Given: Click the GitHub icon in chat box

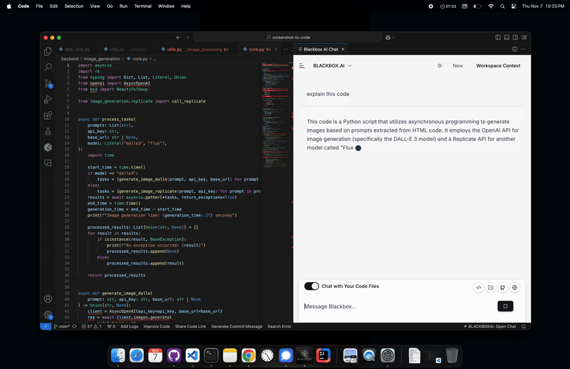Looking at the screenshot, I should [x=502, y=288].
